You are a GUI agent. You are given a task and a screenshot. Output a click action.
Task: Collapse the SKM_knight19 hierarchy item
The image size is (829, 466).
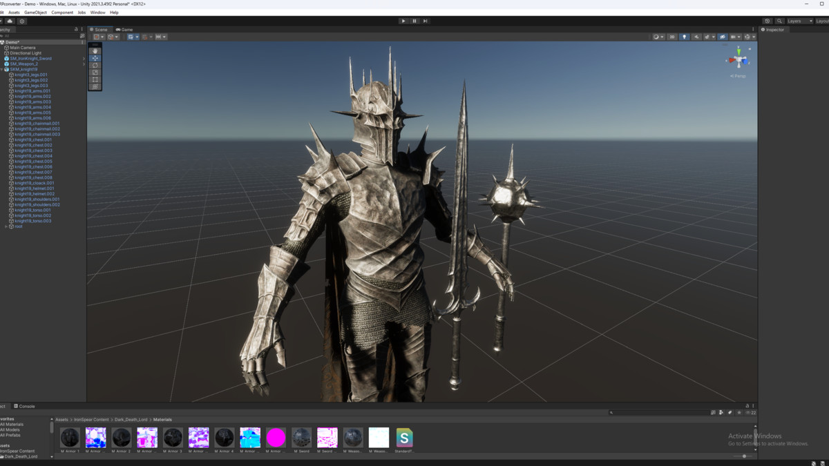(x=2, y=70)
